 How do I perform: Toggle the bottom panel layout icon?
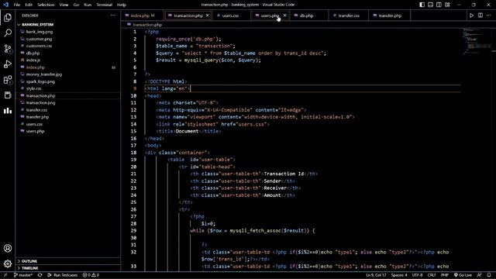click(431, 5)
